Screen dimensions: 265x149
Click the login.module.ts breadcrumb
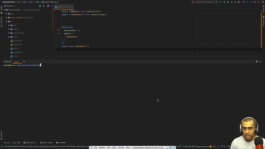(50, 2)
